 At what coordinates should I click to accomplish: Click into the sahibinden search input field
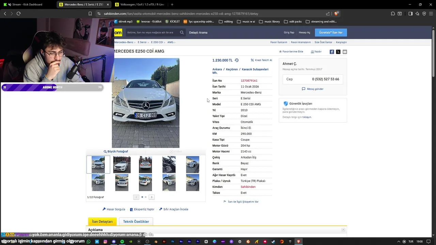click(152, 33)
